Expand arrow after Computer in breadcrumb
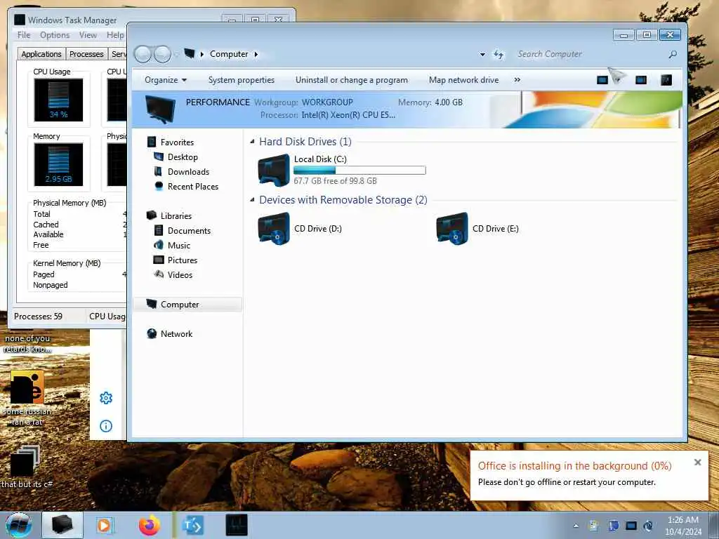The image size is (719, 539). pos(256,54)
